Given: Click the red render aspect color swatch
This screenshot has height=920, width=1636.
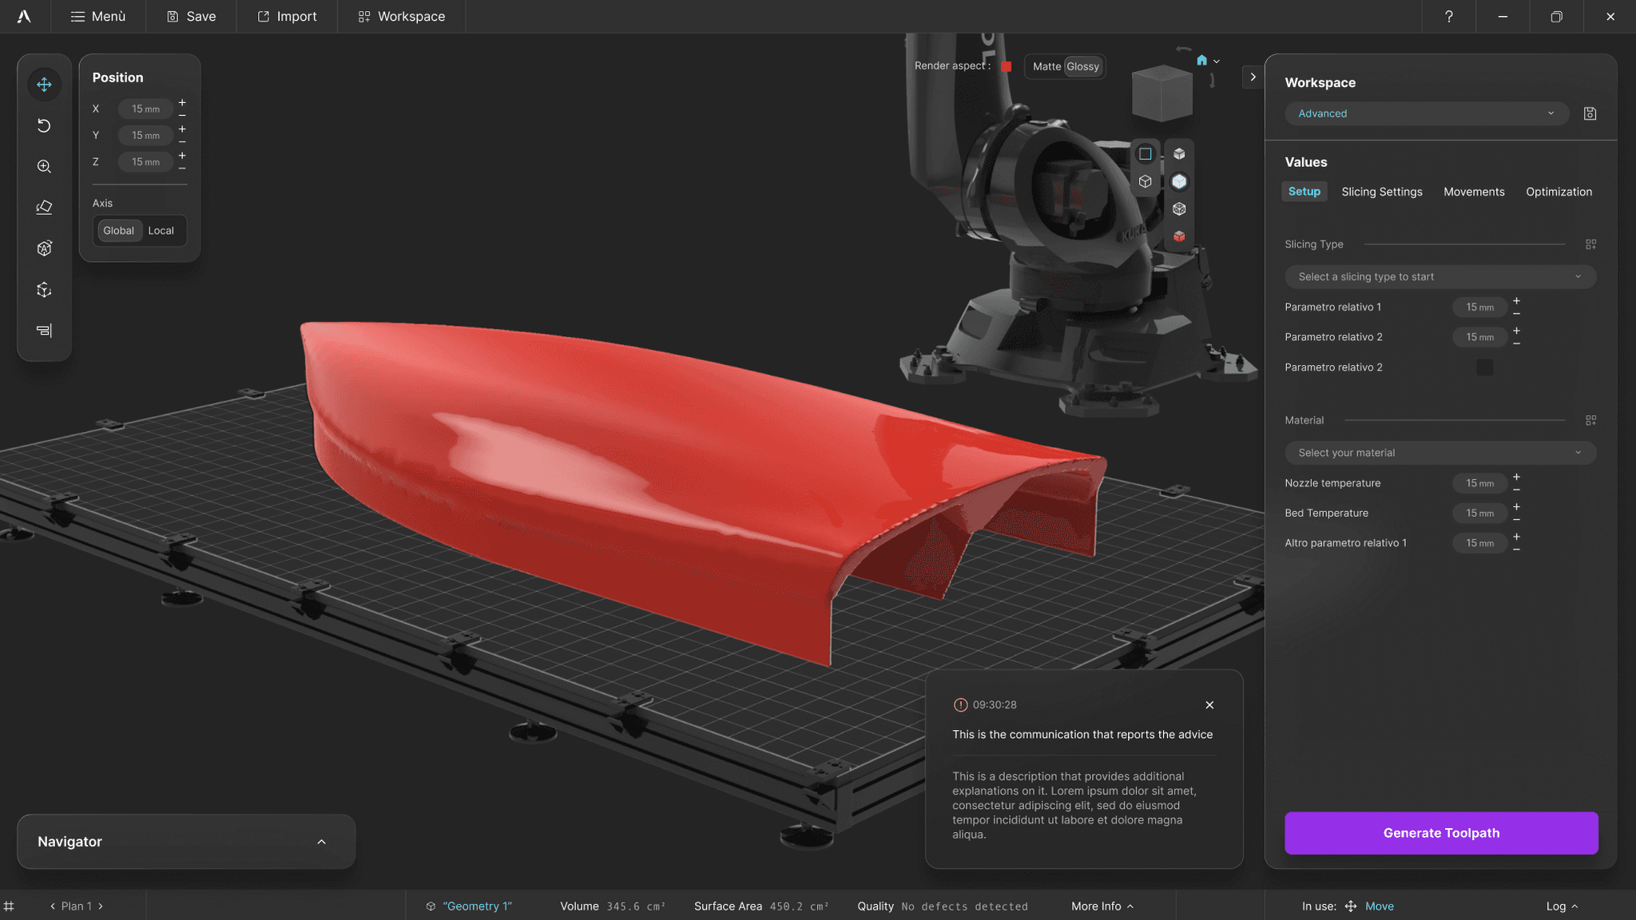Looking at the screenshot, I should [x=1007, y=66].
